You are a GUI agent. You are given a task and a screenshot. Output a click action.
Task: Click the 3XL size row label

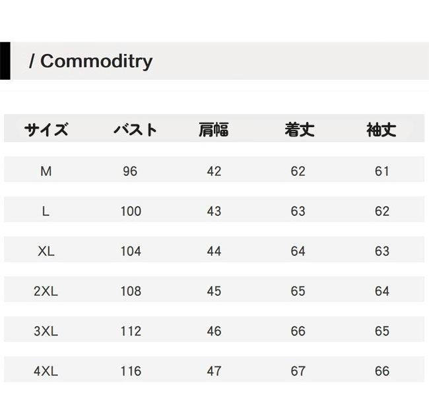coord(46,331)
